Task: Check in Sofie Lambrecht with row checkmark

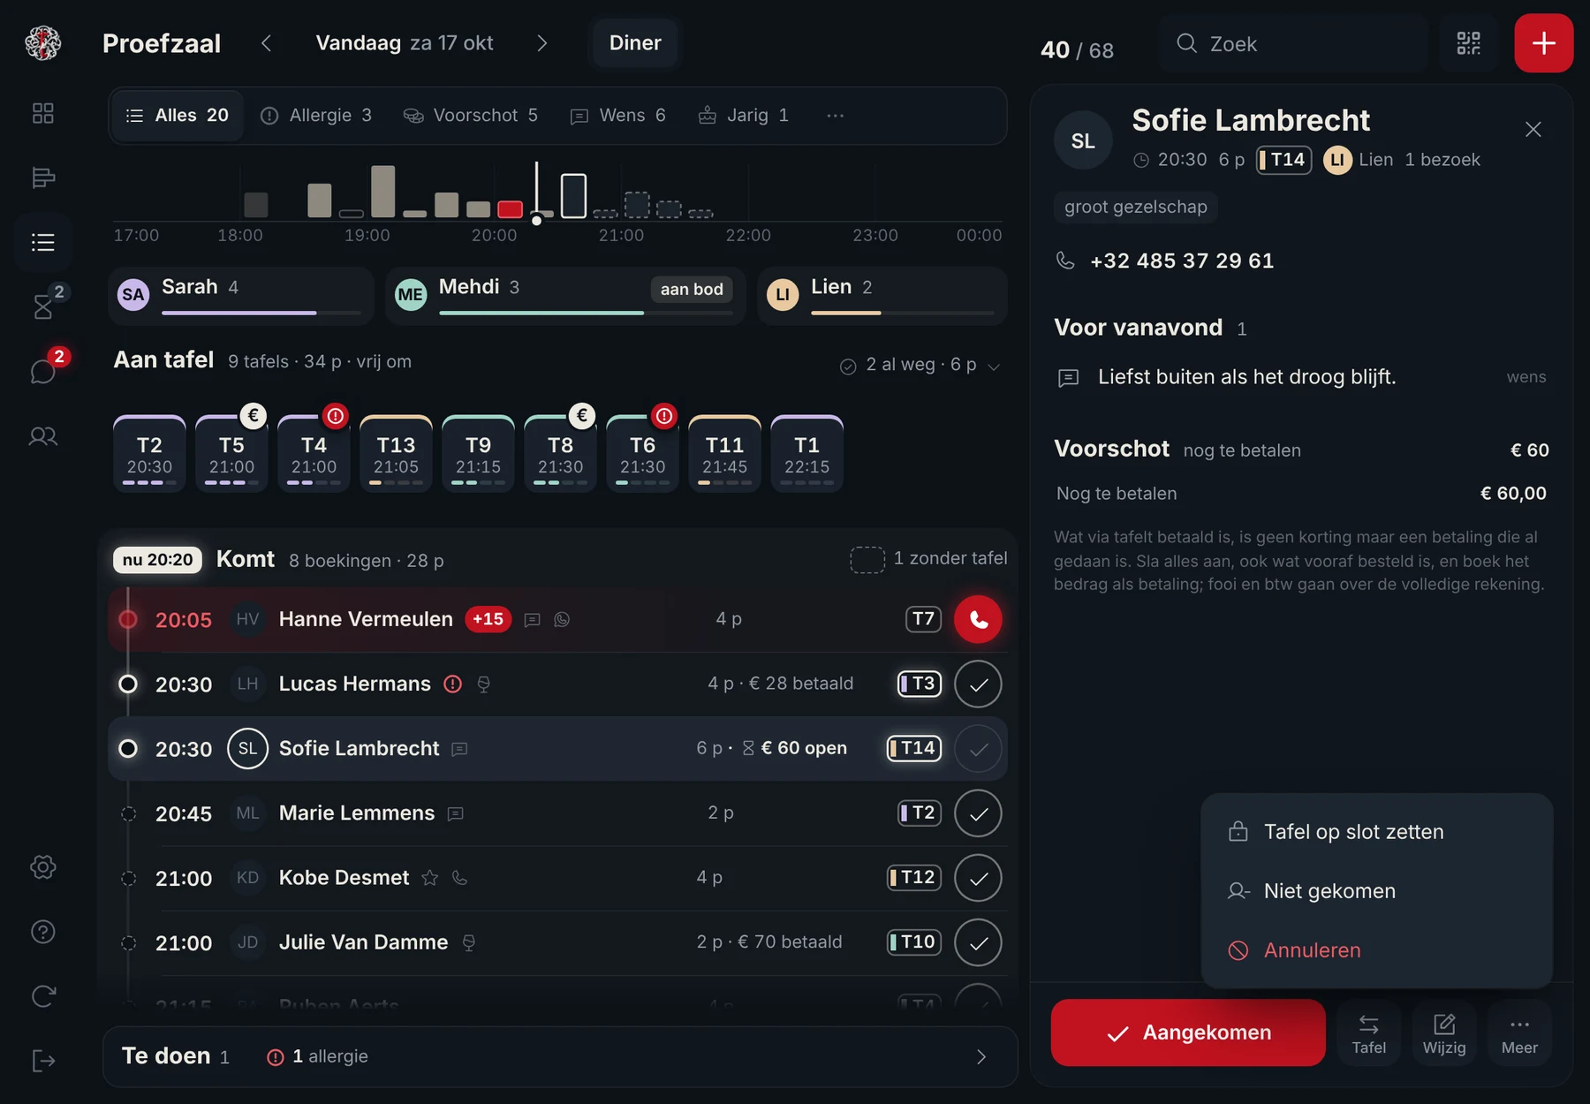Action: (x=978, y=749)
